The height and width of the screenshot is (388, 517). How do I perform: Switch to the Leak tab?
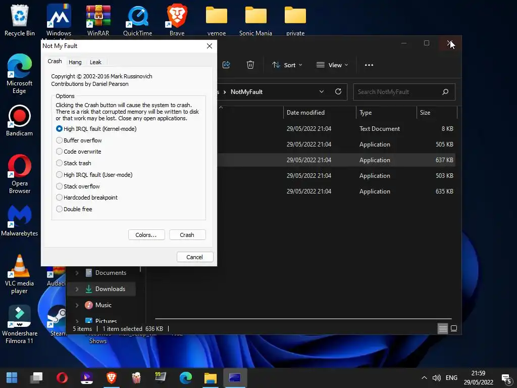(95, 62)
